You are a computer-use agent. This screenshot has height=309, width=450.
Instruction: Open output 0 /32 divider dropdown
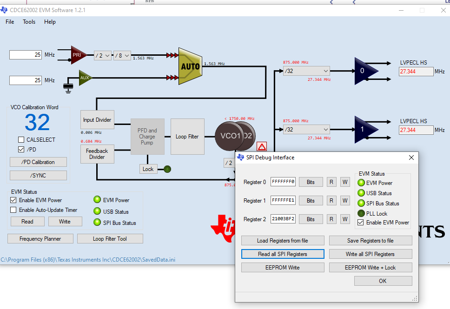pos(306,71)
